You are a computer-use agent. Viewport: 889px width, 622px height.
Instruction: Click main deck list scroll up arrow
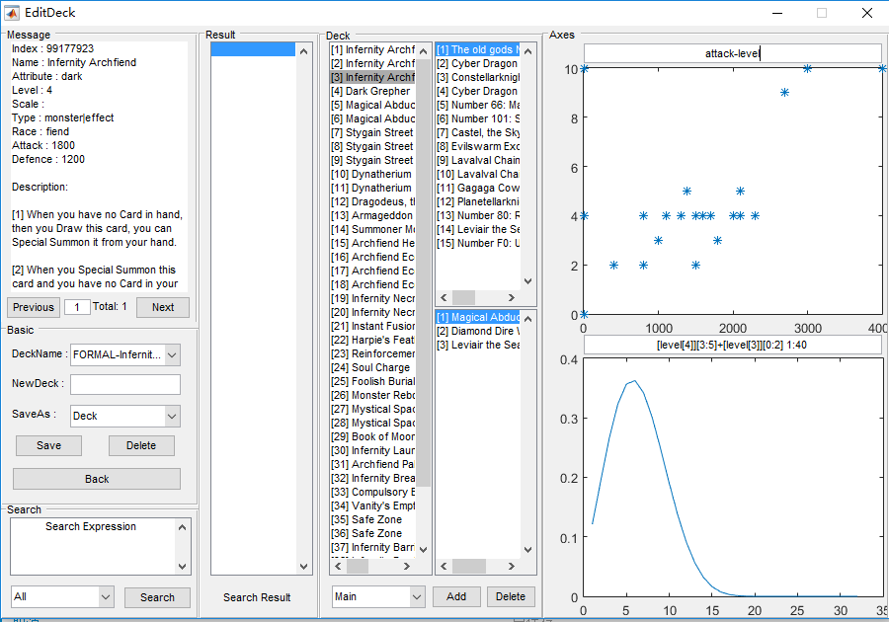(424, 51)
